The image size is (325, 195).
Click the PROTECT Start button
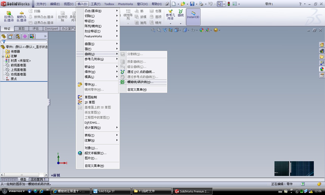tap(13, 191)
